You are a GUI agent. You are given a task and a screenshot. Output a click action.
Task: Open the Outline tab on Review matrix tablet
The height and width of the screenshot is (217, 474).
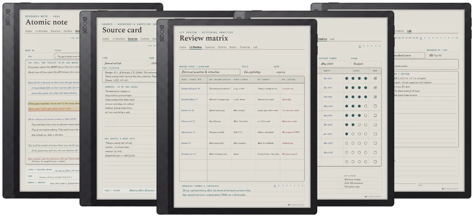(222, 47)
